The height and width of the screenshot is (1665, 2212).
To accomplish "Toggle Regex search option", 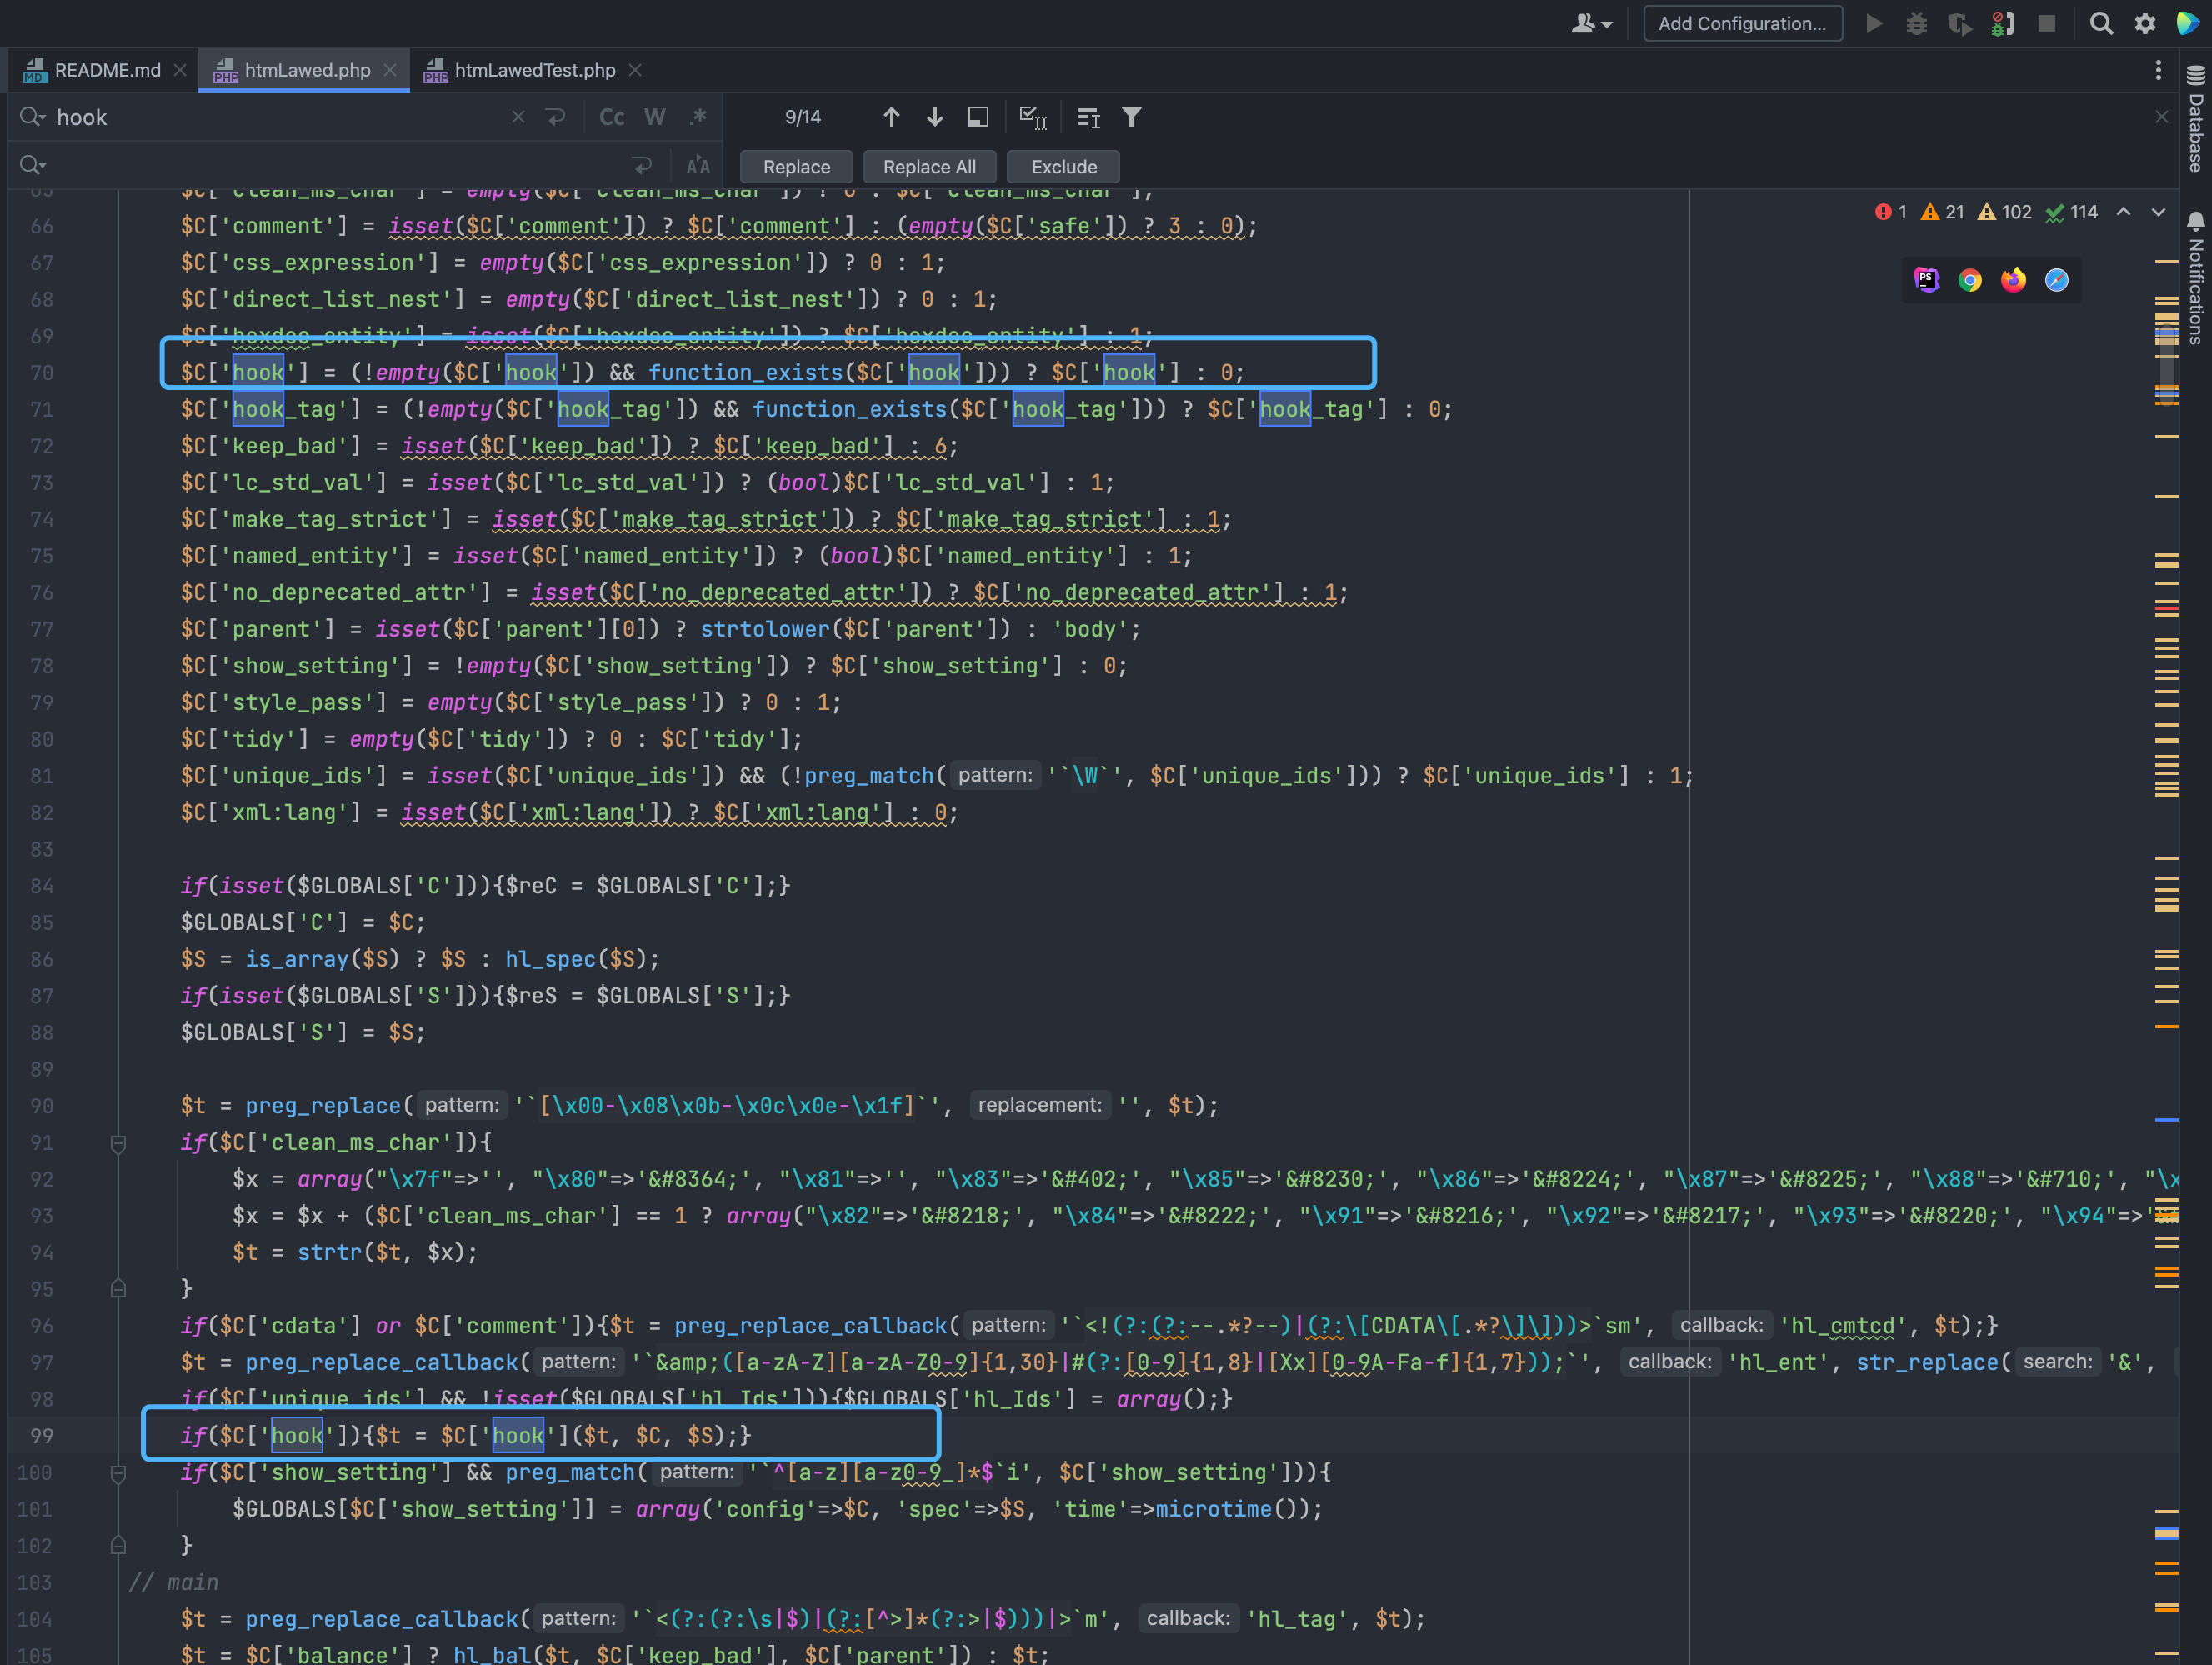I will click(698, 118).
